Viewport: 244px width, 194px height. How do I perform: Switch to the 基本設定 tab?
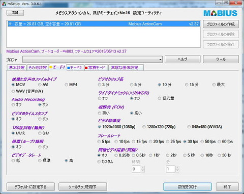click(17, 68)
